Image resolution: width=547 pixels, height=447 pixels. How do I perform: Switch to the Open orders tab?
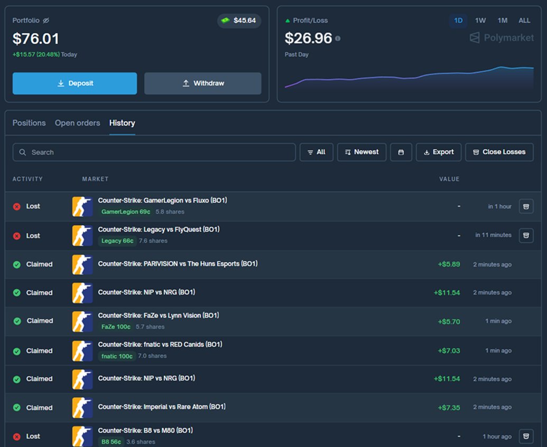pyautogui.click(x=78, y=123)
